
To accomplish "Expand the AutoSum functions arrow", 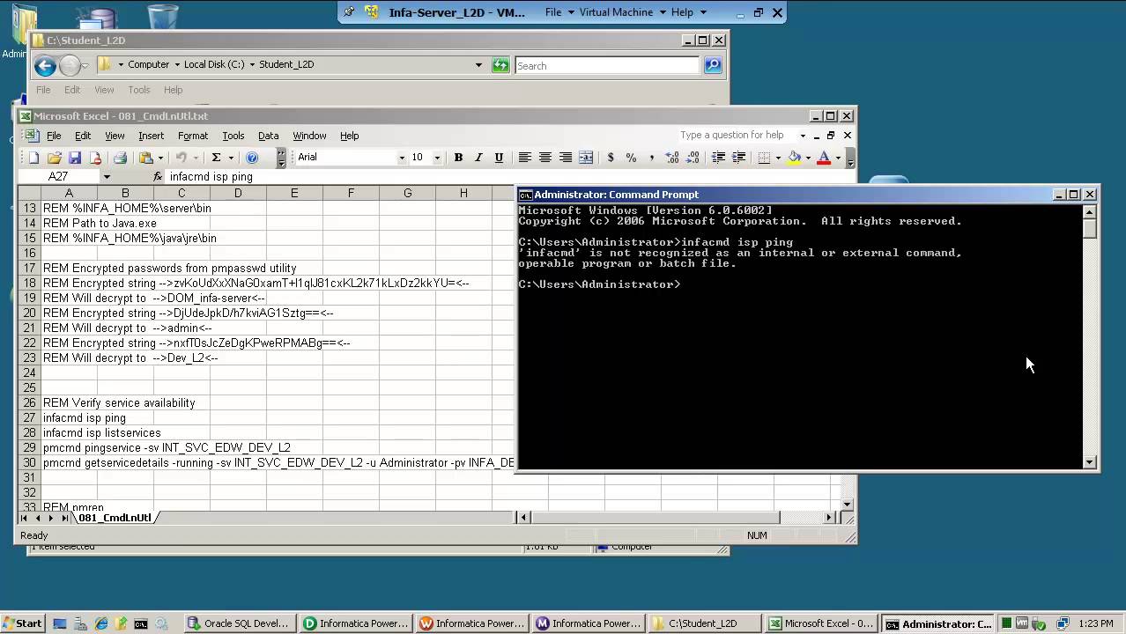I will (231, 158).
